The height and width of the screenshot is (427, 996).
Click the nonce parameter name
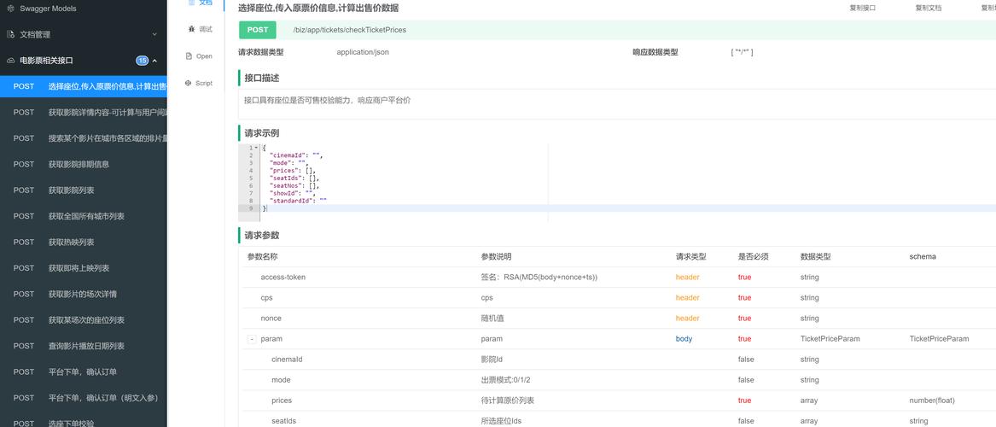(x=271, y=319)
